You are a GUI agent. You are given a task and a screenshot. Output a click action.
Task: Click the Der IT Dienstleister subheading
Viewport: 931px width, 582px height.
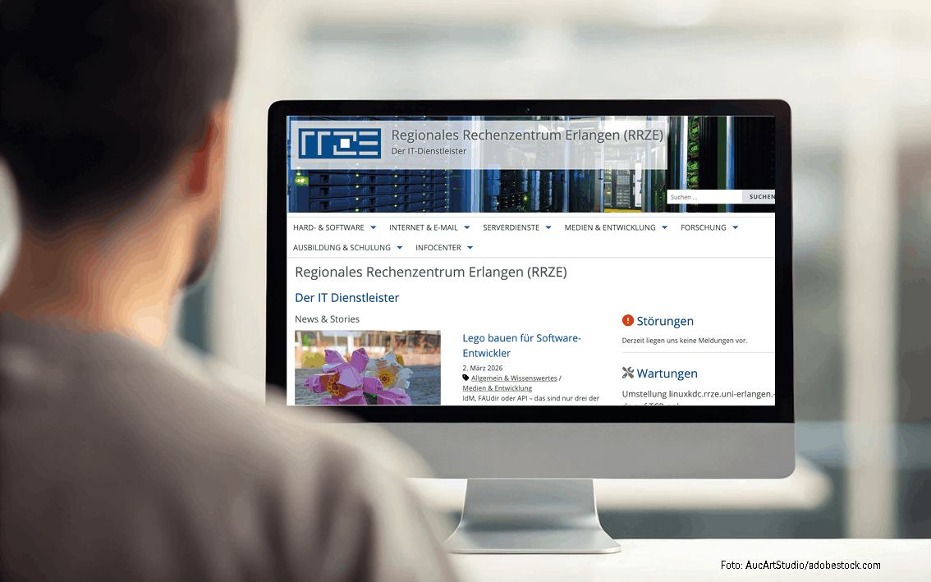click(346, 297)
